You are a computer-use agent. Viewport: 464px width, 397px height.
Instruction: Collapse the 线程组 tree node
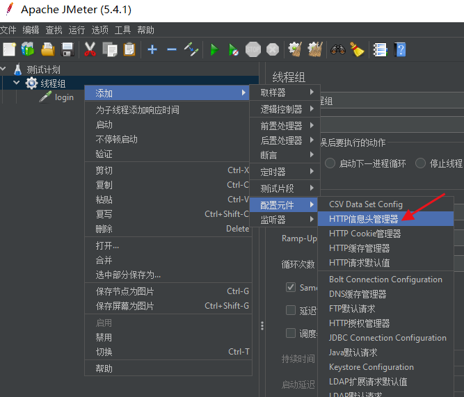17,83
